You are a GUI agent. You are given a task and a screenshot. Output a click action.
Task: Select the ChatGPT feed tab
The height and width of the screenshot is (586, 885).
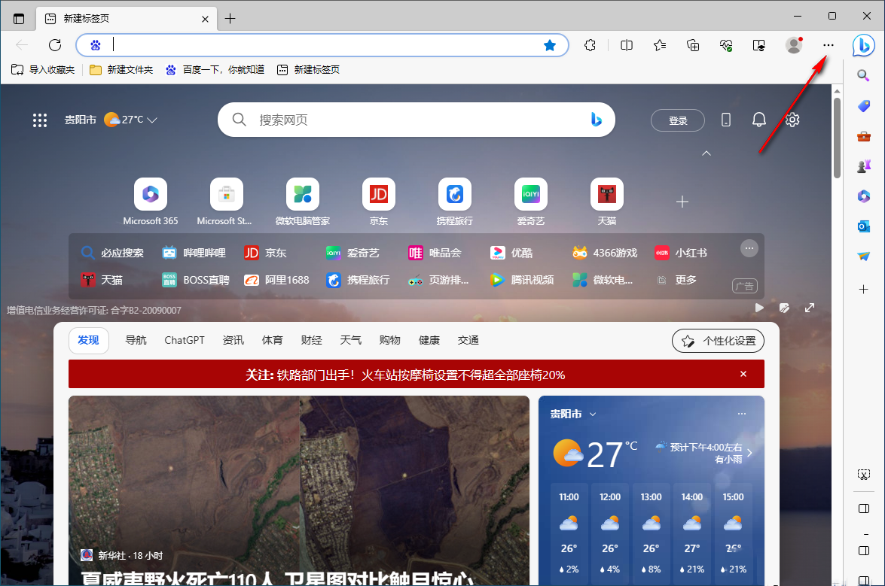point(185,340)
